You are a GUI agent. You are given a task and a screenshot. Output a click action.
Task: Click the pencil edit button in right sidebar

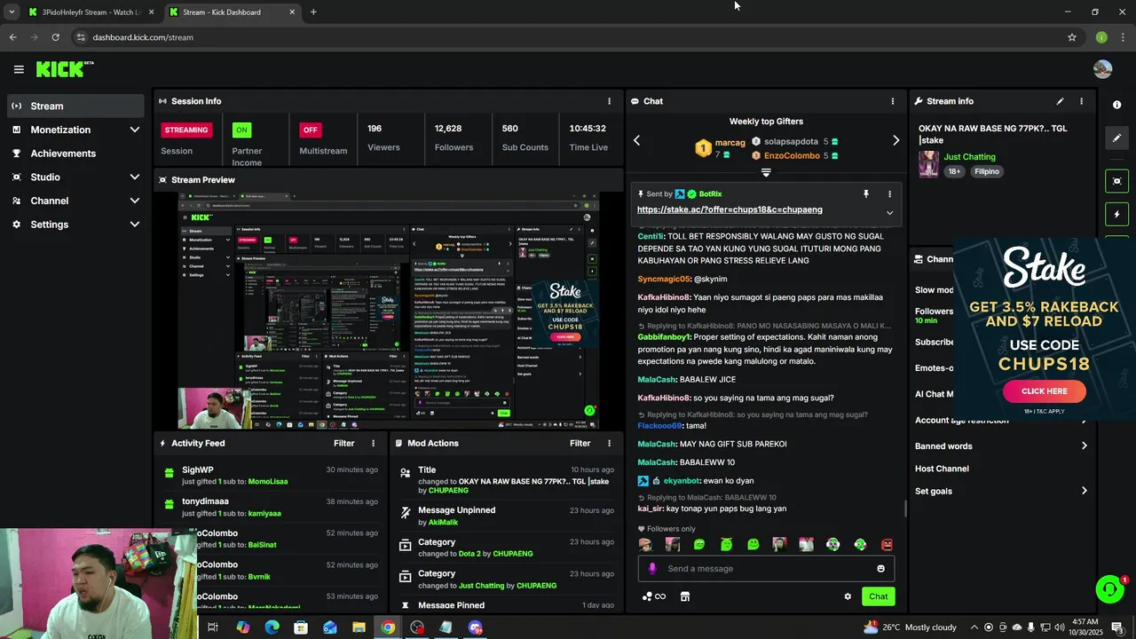[x=1116, y=138]
